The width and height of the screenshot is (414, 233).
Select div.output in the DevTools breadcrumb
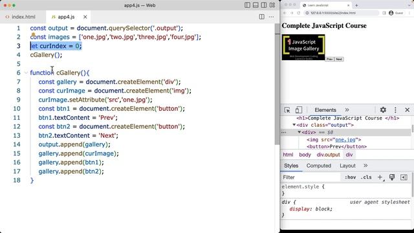click(x=328, y=155)
